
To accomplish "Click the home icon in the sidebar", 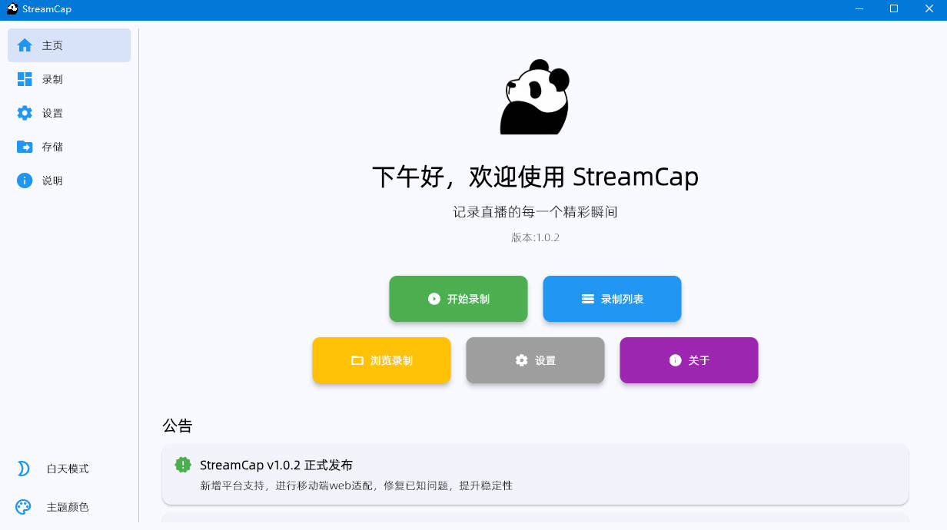I will 25,45.
